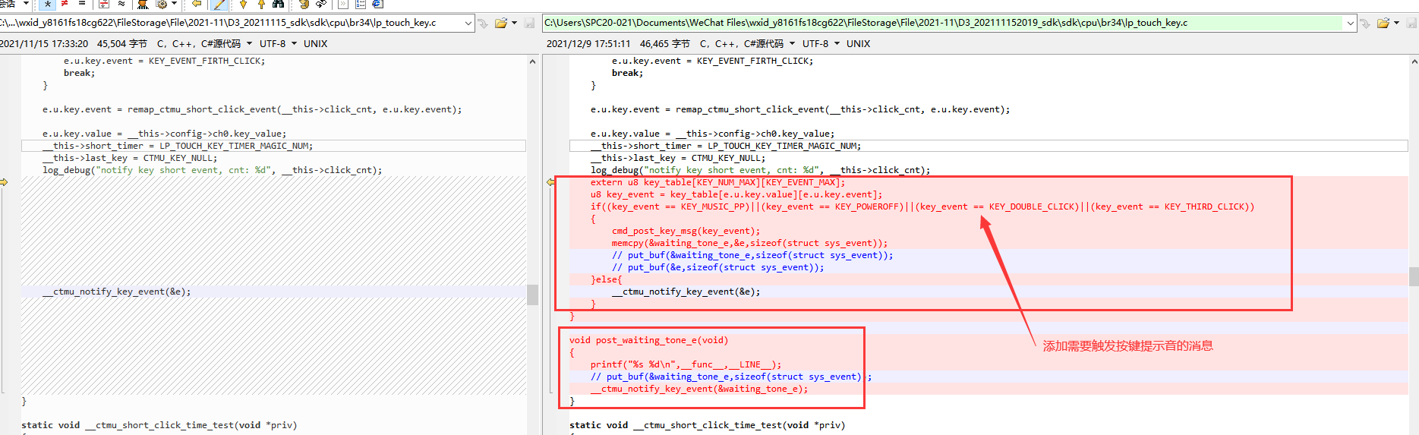
Task: Click the Reload toolbar icon
Action: 321,4
